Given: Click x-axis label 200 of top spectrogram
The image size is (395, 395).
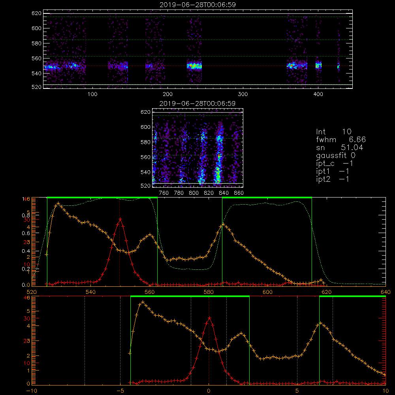Looking at the screenshot, I should pyautogui.click(x=167, y=94).
